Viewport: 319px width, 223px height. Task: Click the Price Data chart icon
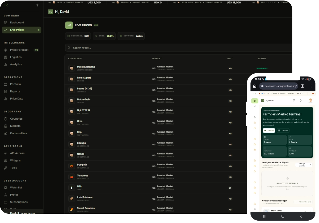6,99
